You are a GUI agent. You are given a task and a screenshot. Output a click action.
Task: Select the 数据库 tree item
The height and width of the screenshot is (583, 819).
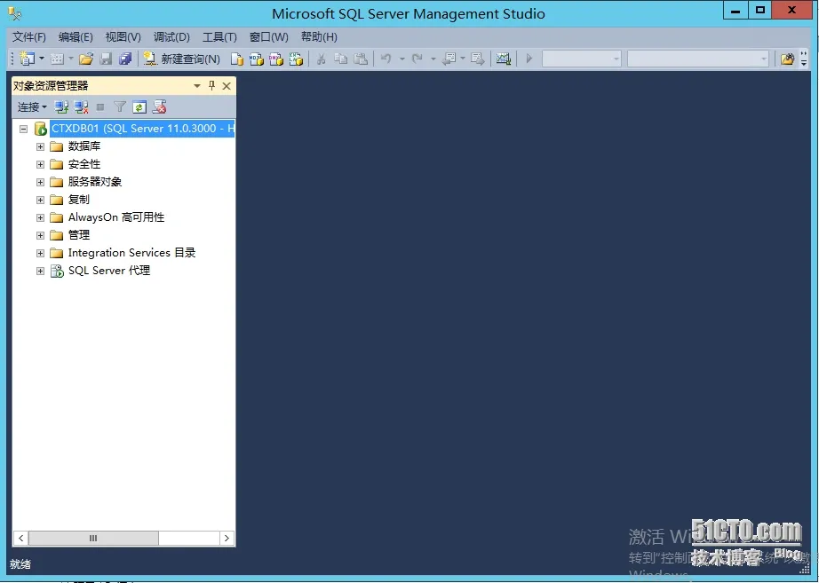(x=84, y=146)
